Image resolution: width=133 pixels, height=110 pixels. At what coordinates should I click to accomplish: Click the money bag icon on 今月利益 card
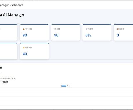[x=24, y=29]
